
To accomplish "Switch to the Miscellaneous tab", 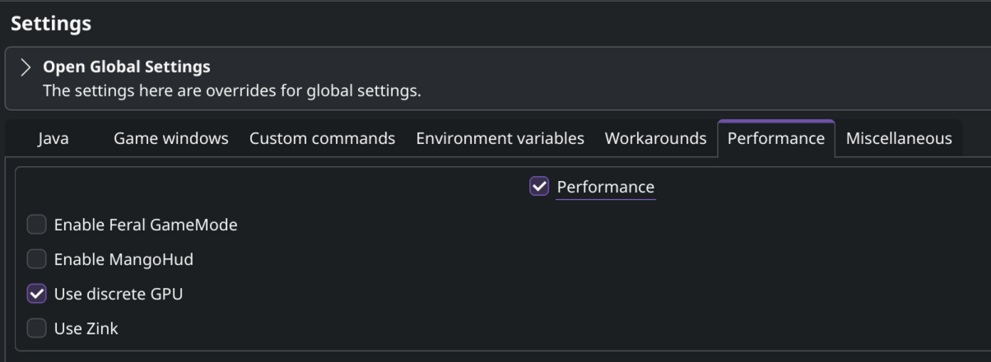I will tap(899, 138).
